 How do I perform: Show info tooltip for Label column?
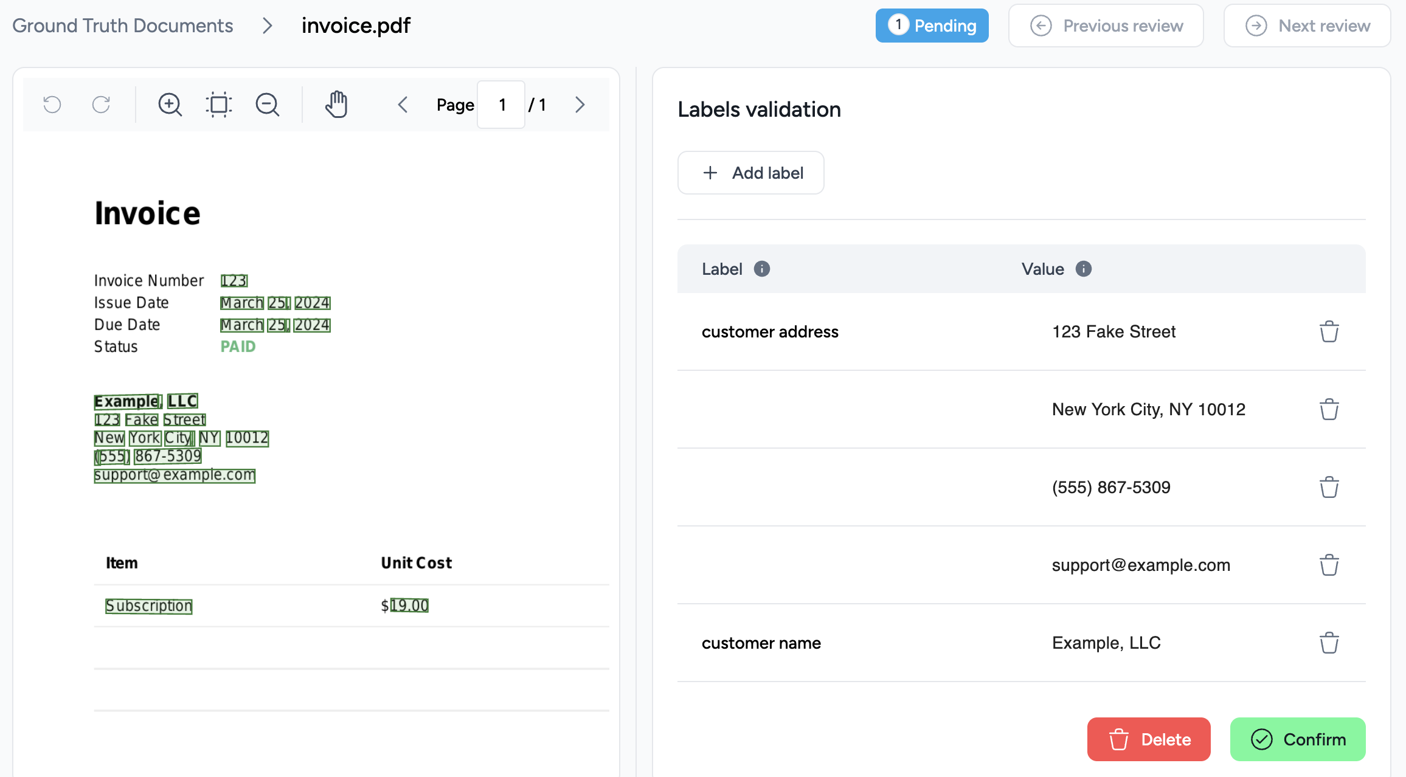(x=762, y=269)
